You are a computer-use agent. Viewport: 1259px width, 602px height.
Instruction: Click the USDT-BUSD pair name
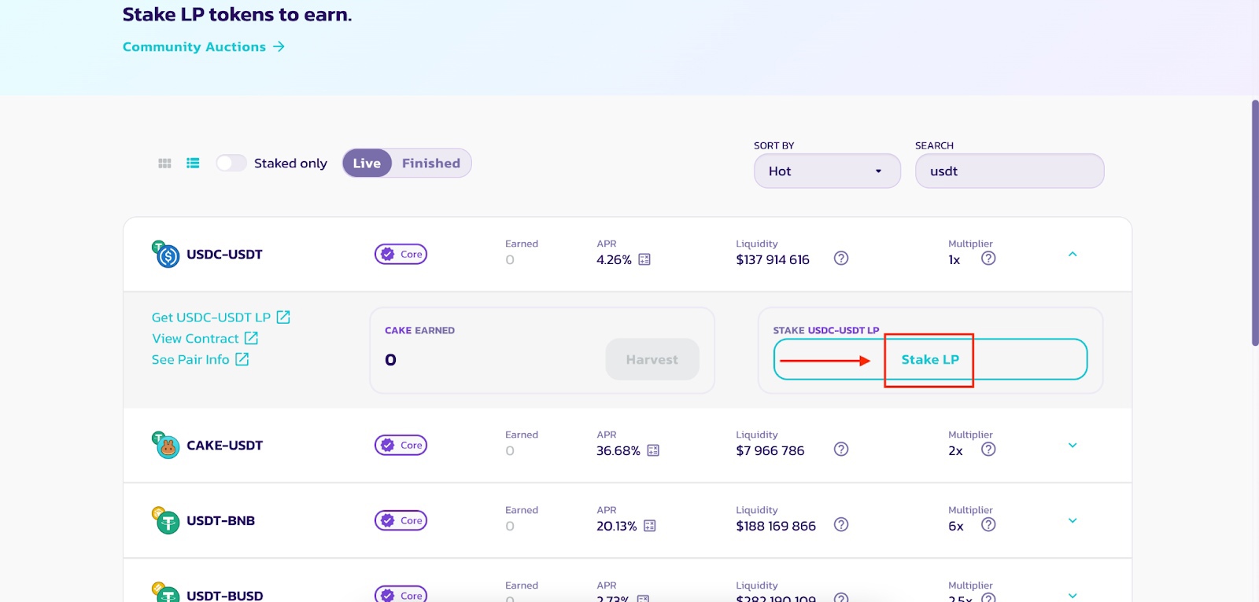pos(224,596)
